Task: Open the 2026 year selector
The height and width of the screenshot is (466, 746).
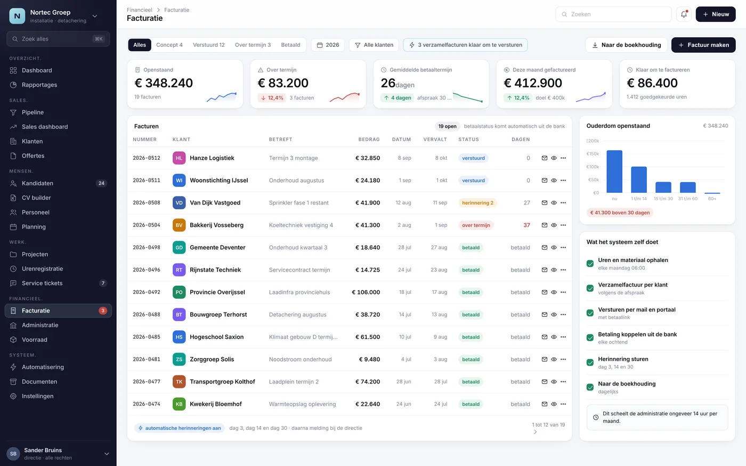Action: click(328, 45)
